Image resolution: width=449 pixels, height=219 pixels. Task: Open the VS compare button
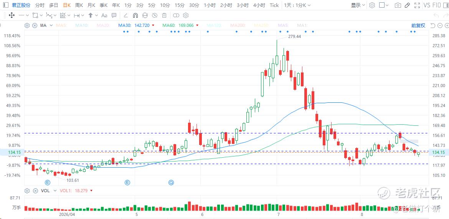click(427, 5)
